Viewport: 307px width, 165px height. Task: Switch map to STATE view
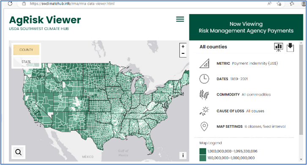click(x=26, y=61)
